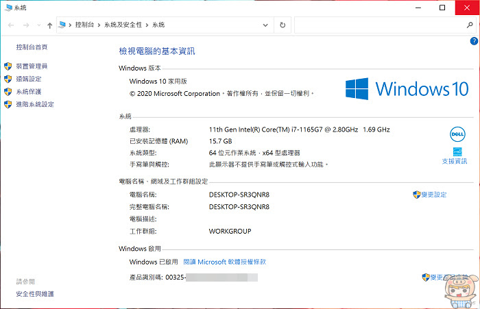The height and width of the screenshot is (309, 480).
Task: Click the shield icon beside 變更設定
Action: tap(417, 195)
